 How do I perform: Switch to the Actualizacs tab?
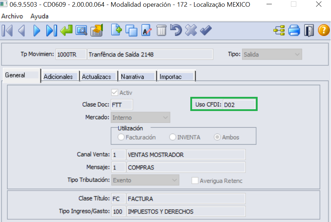(99, 76)
